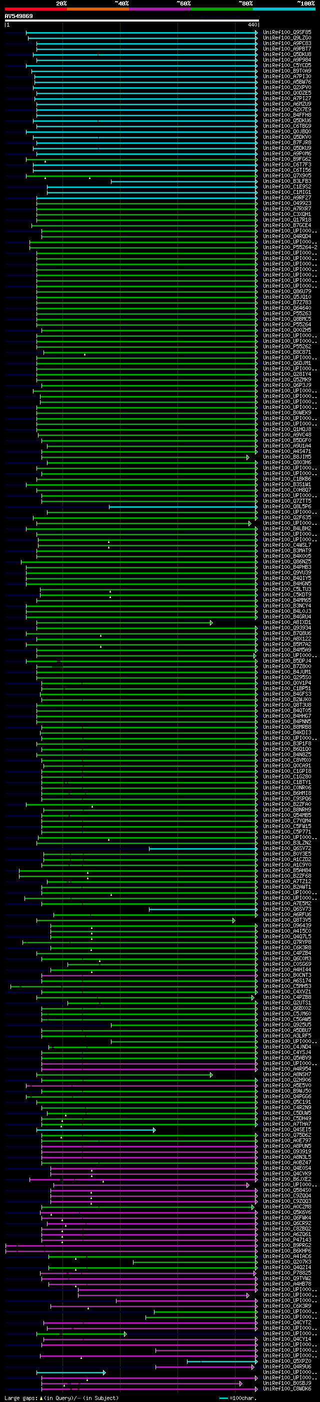Select the UniRef100_Q803H6 label
The image size is (320, 1402).
(287, 463)
